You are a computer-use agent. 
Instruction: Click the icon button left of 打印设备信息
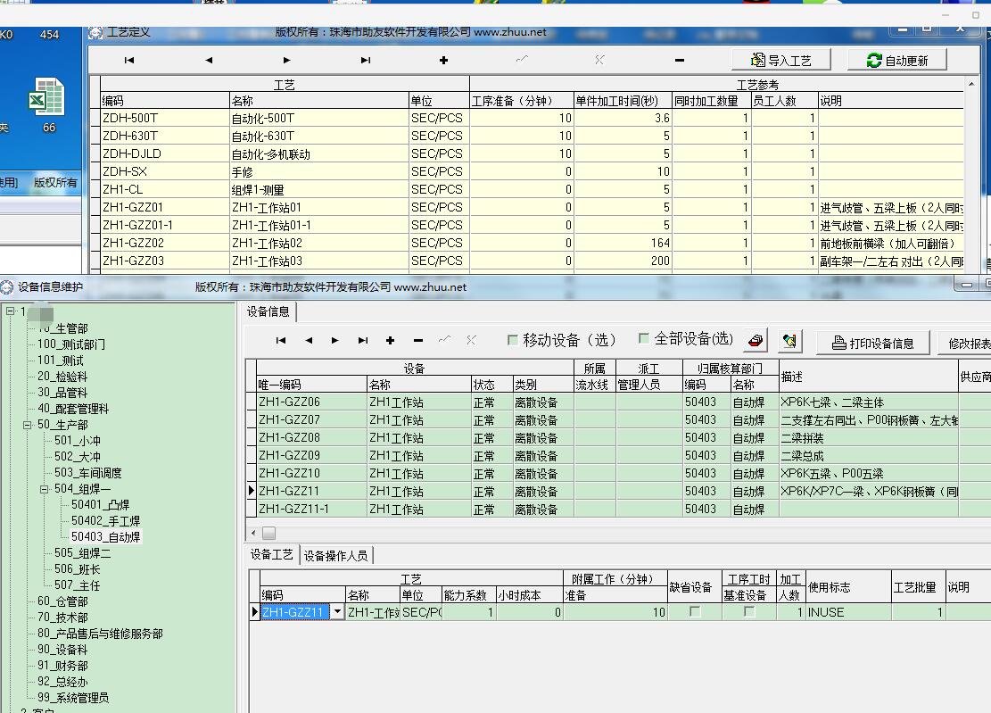click(x=789, y=341)
